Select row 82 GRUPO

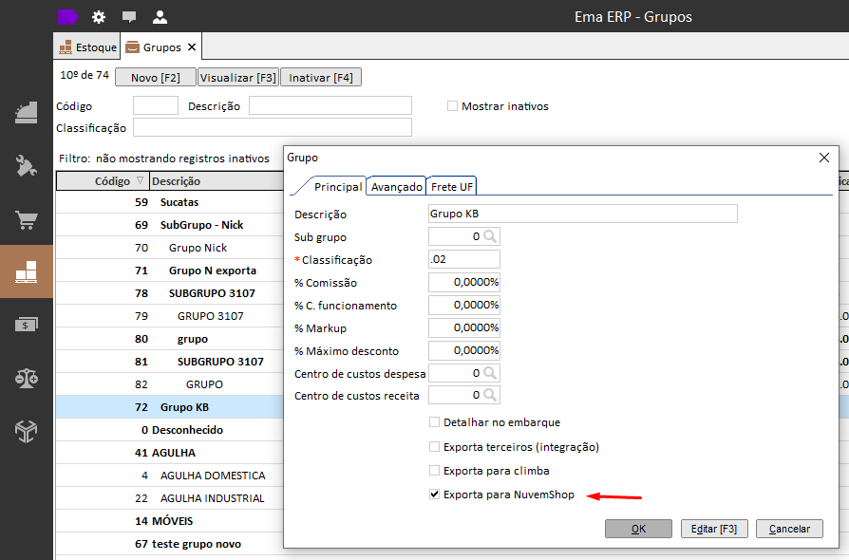click(x=170, y=384)
